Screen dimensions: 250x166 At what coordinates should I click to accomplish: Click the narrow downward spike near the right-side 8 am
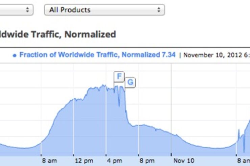(244, 143)
